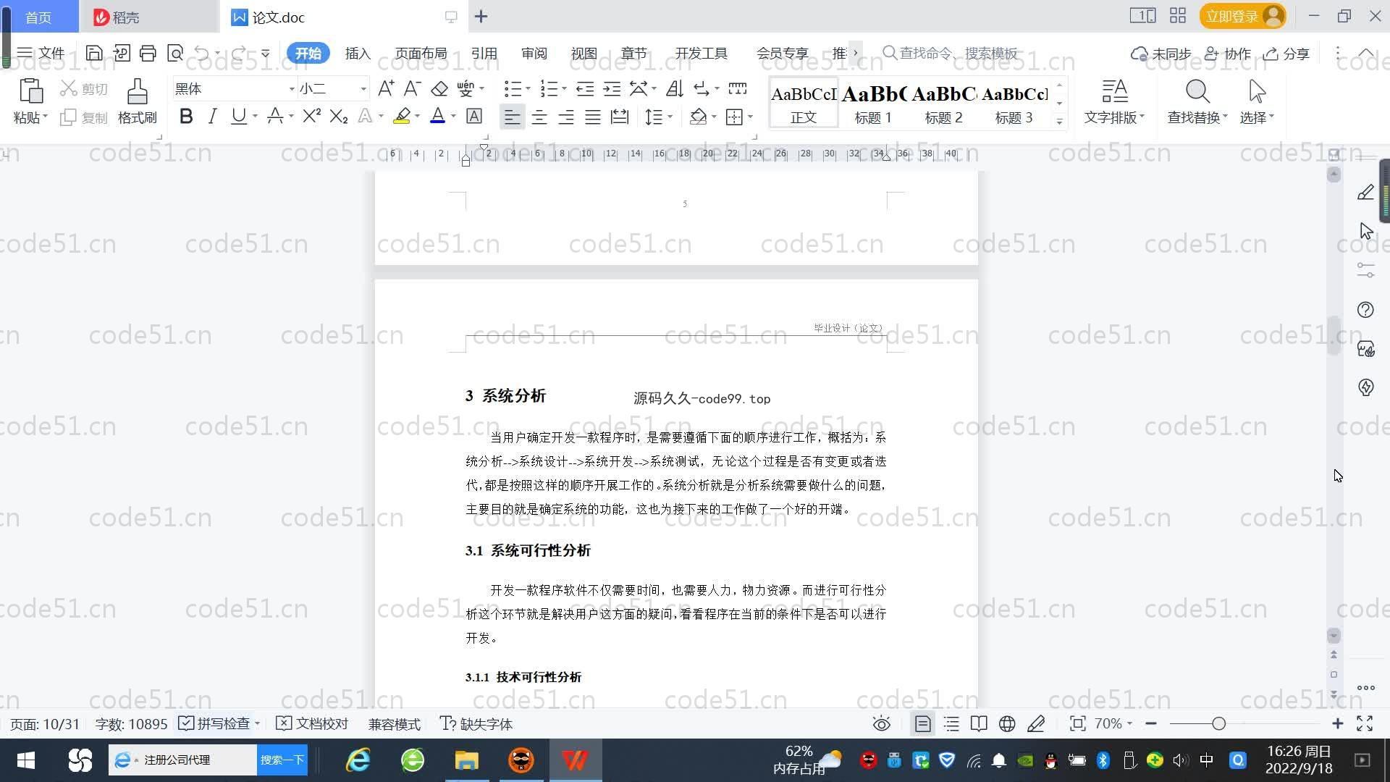Click the Save icon in quick toolbar
Viewport: 1390px width, 782px height.
tap(93, 53)
